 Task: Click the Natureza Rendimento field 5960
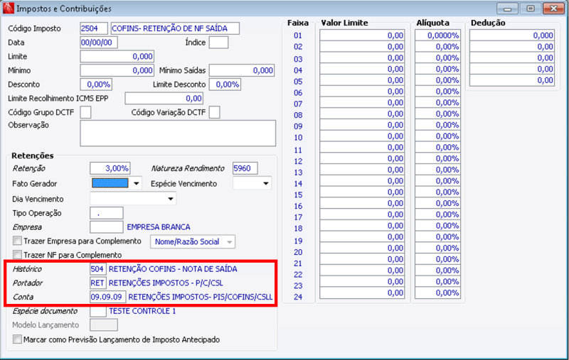(x=245, y=168)
